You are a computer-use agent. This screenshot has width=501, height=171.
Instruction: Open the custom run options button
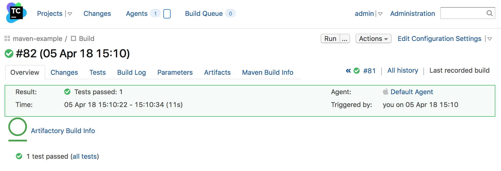click(345, 38)
